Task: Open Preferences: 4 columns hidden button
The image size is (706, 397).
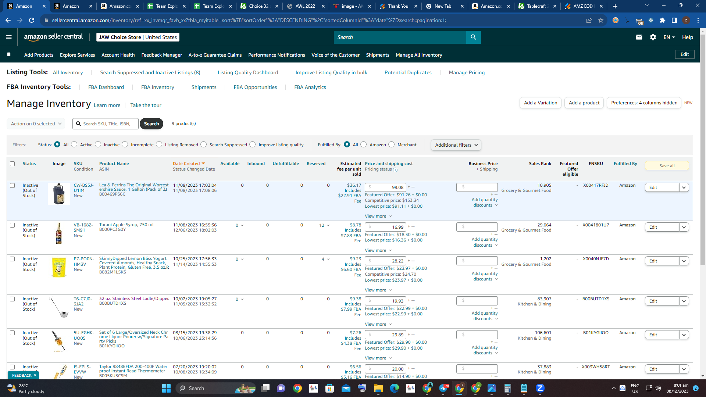Action: [644, 103]
